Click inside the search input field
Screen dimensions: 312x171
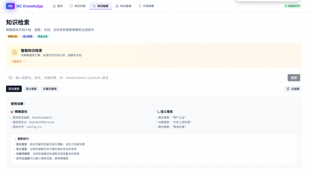pyautogui.click(x=116, y=78)
